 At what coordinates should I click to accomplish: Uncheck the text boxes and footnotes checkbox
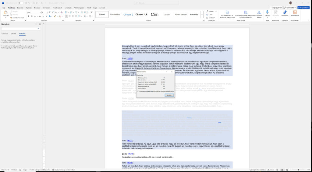pyautogui.click(x=139, y=91)
